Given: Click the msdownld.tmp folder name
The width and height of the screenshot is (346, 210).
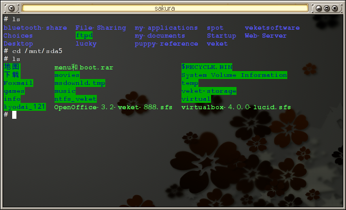Looking at the screenshot, I should [x=80, y=83].
